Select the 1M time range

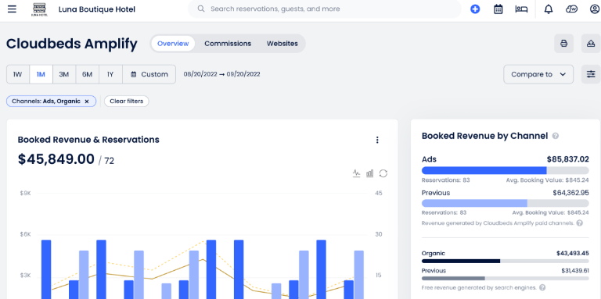tap(41, 74)
